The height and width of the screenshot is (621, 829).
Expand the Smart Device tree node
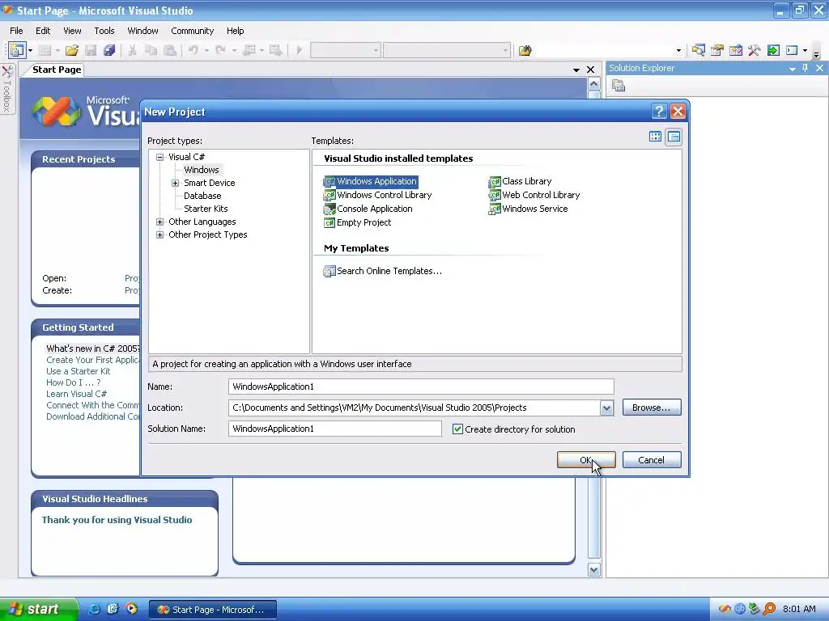click(x=175, y=183)
